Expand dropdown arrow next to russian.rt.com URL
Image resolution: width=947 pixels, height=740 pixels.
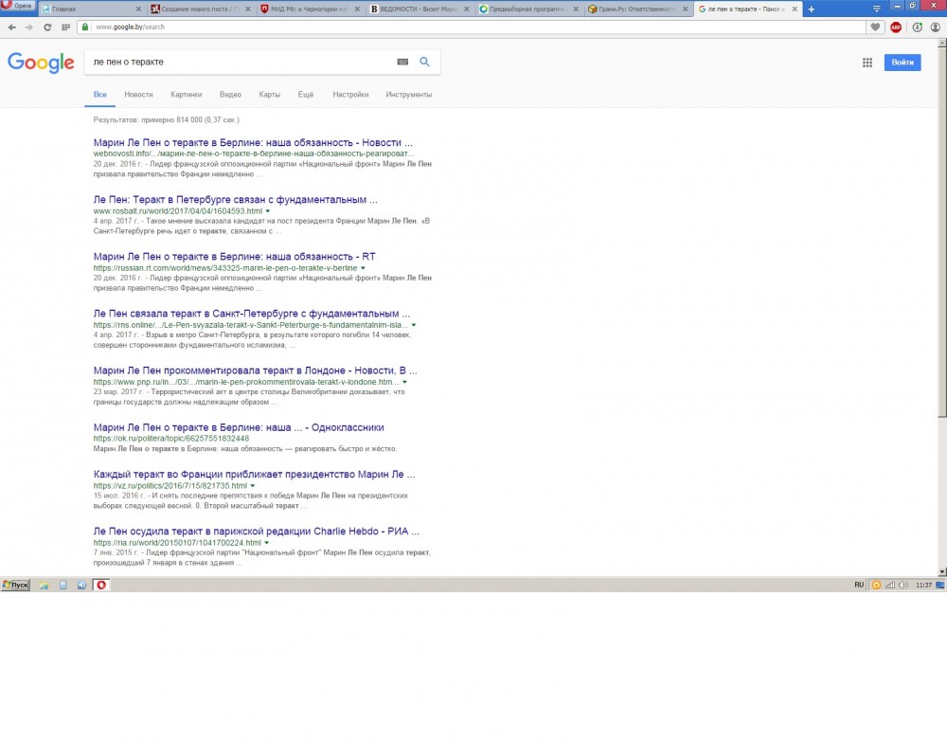363,268
